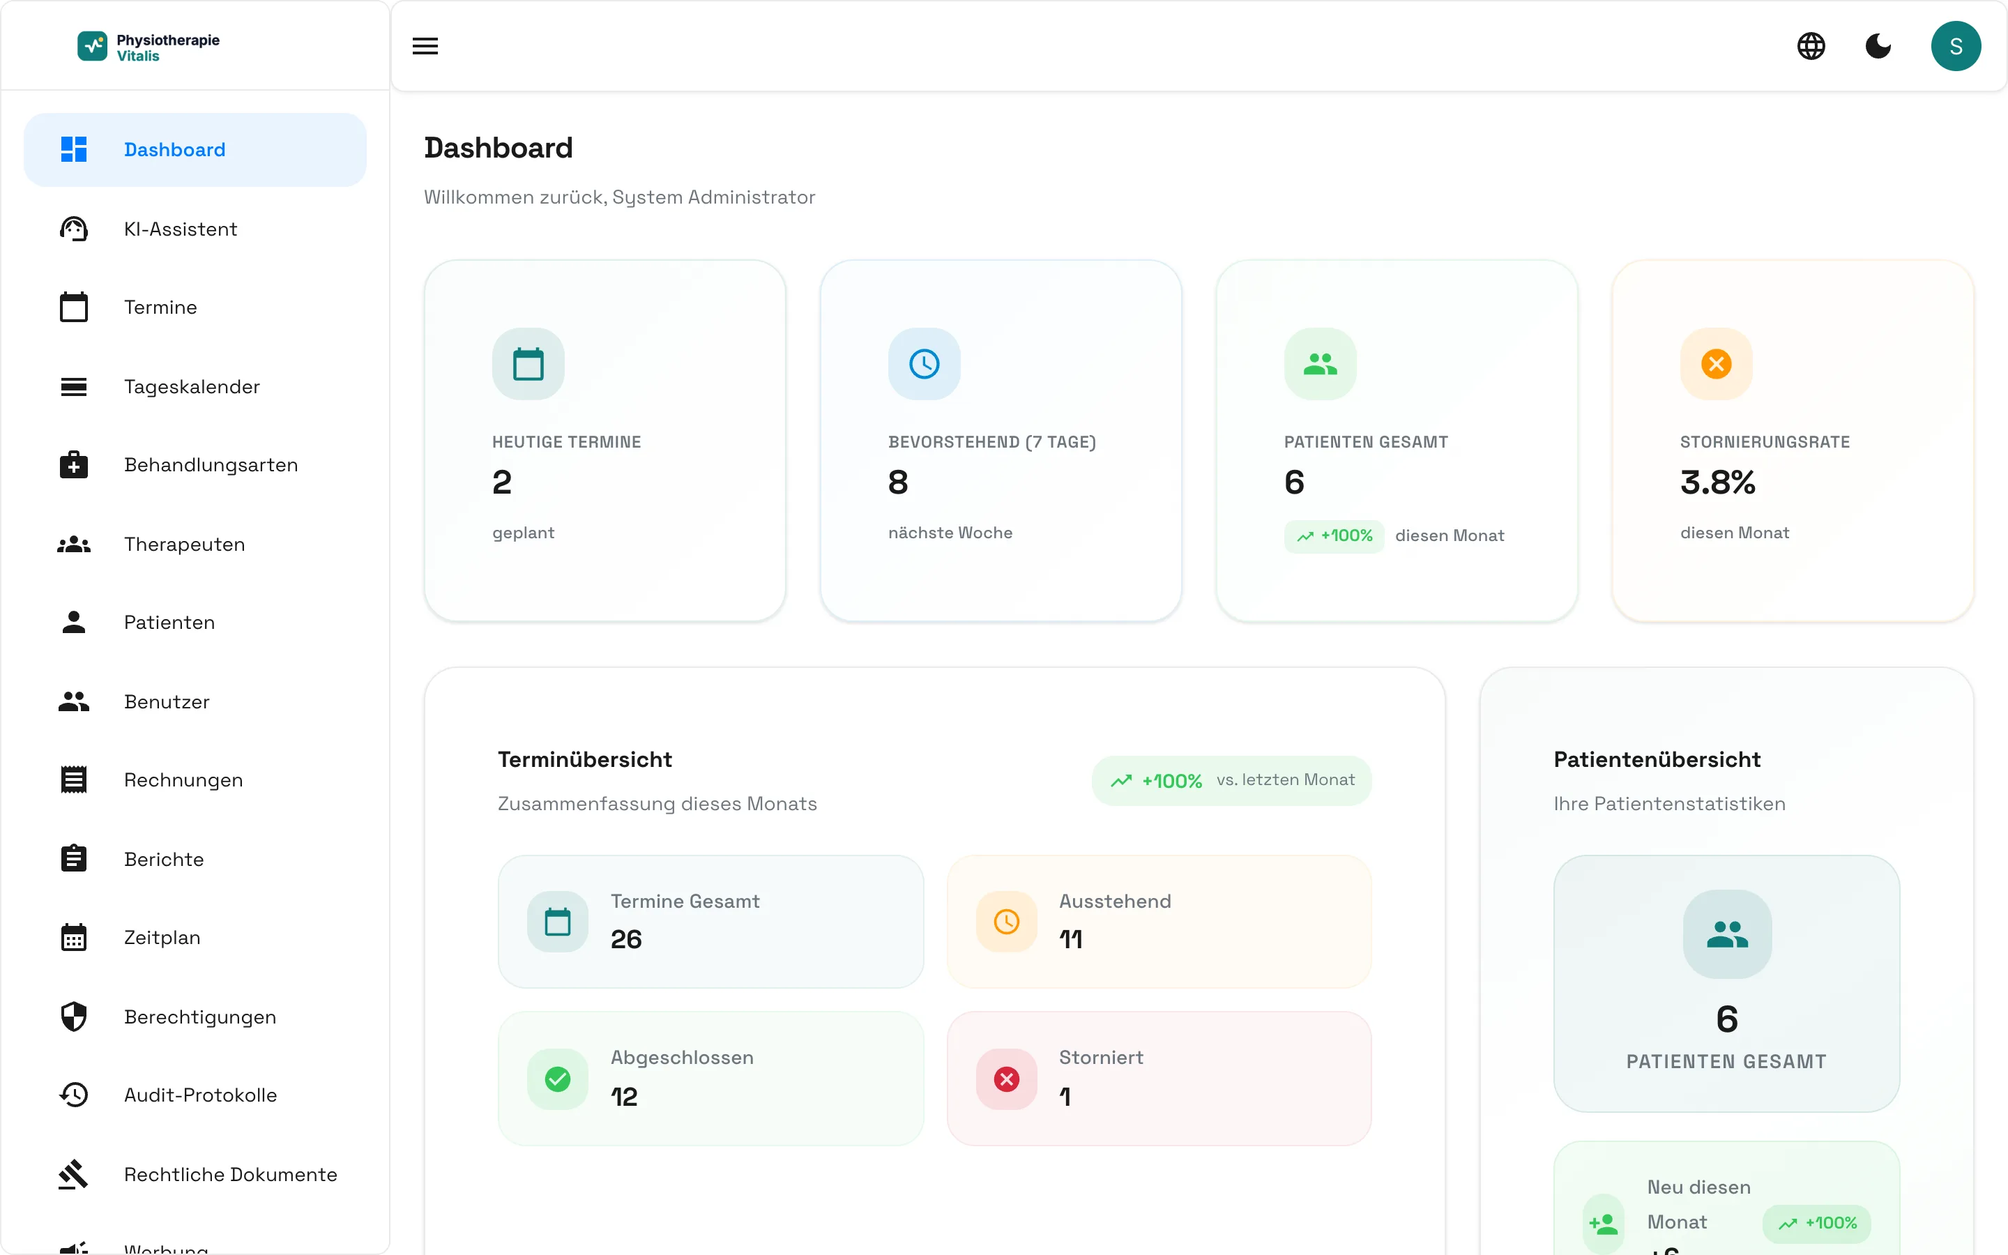Click the Stornierungsrate orange X icon
2008x1255 pixels.
1716,363
